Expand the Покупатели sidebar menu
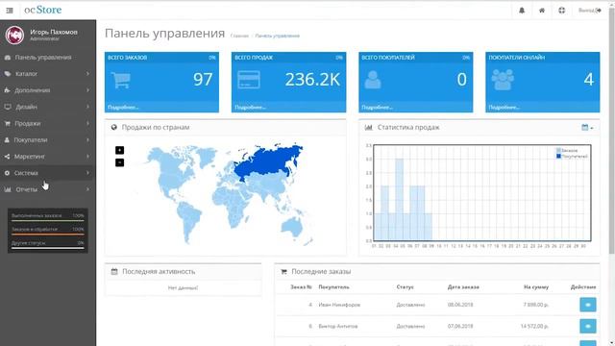This screenshot has height=346, width=615. pyautogui.click(x=48, y=139)
